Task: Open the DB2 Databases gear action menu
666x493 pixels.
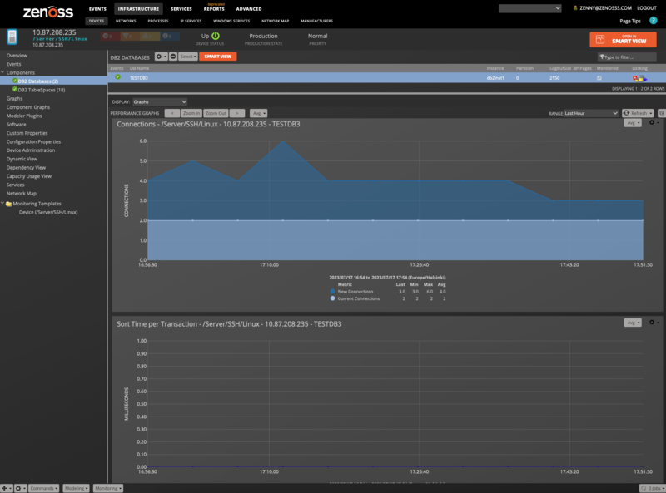Action: (161, 57)
